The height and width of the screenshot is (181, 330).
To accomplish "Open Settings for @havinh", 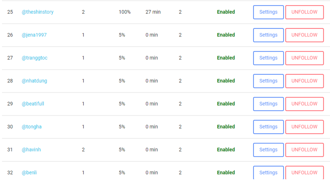I will [268, 150].
